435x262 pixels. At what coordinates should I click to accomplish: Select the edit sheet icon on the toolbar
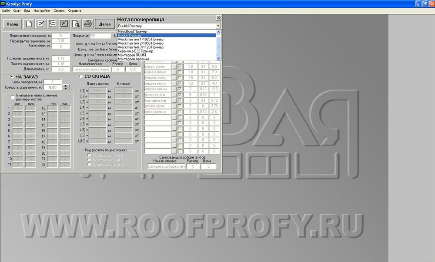pyautogui.click(x=40, y=24)
